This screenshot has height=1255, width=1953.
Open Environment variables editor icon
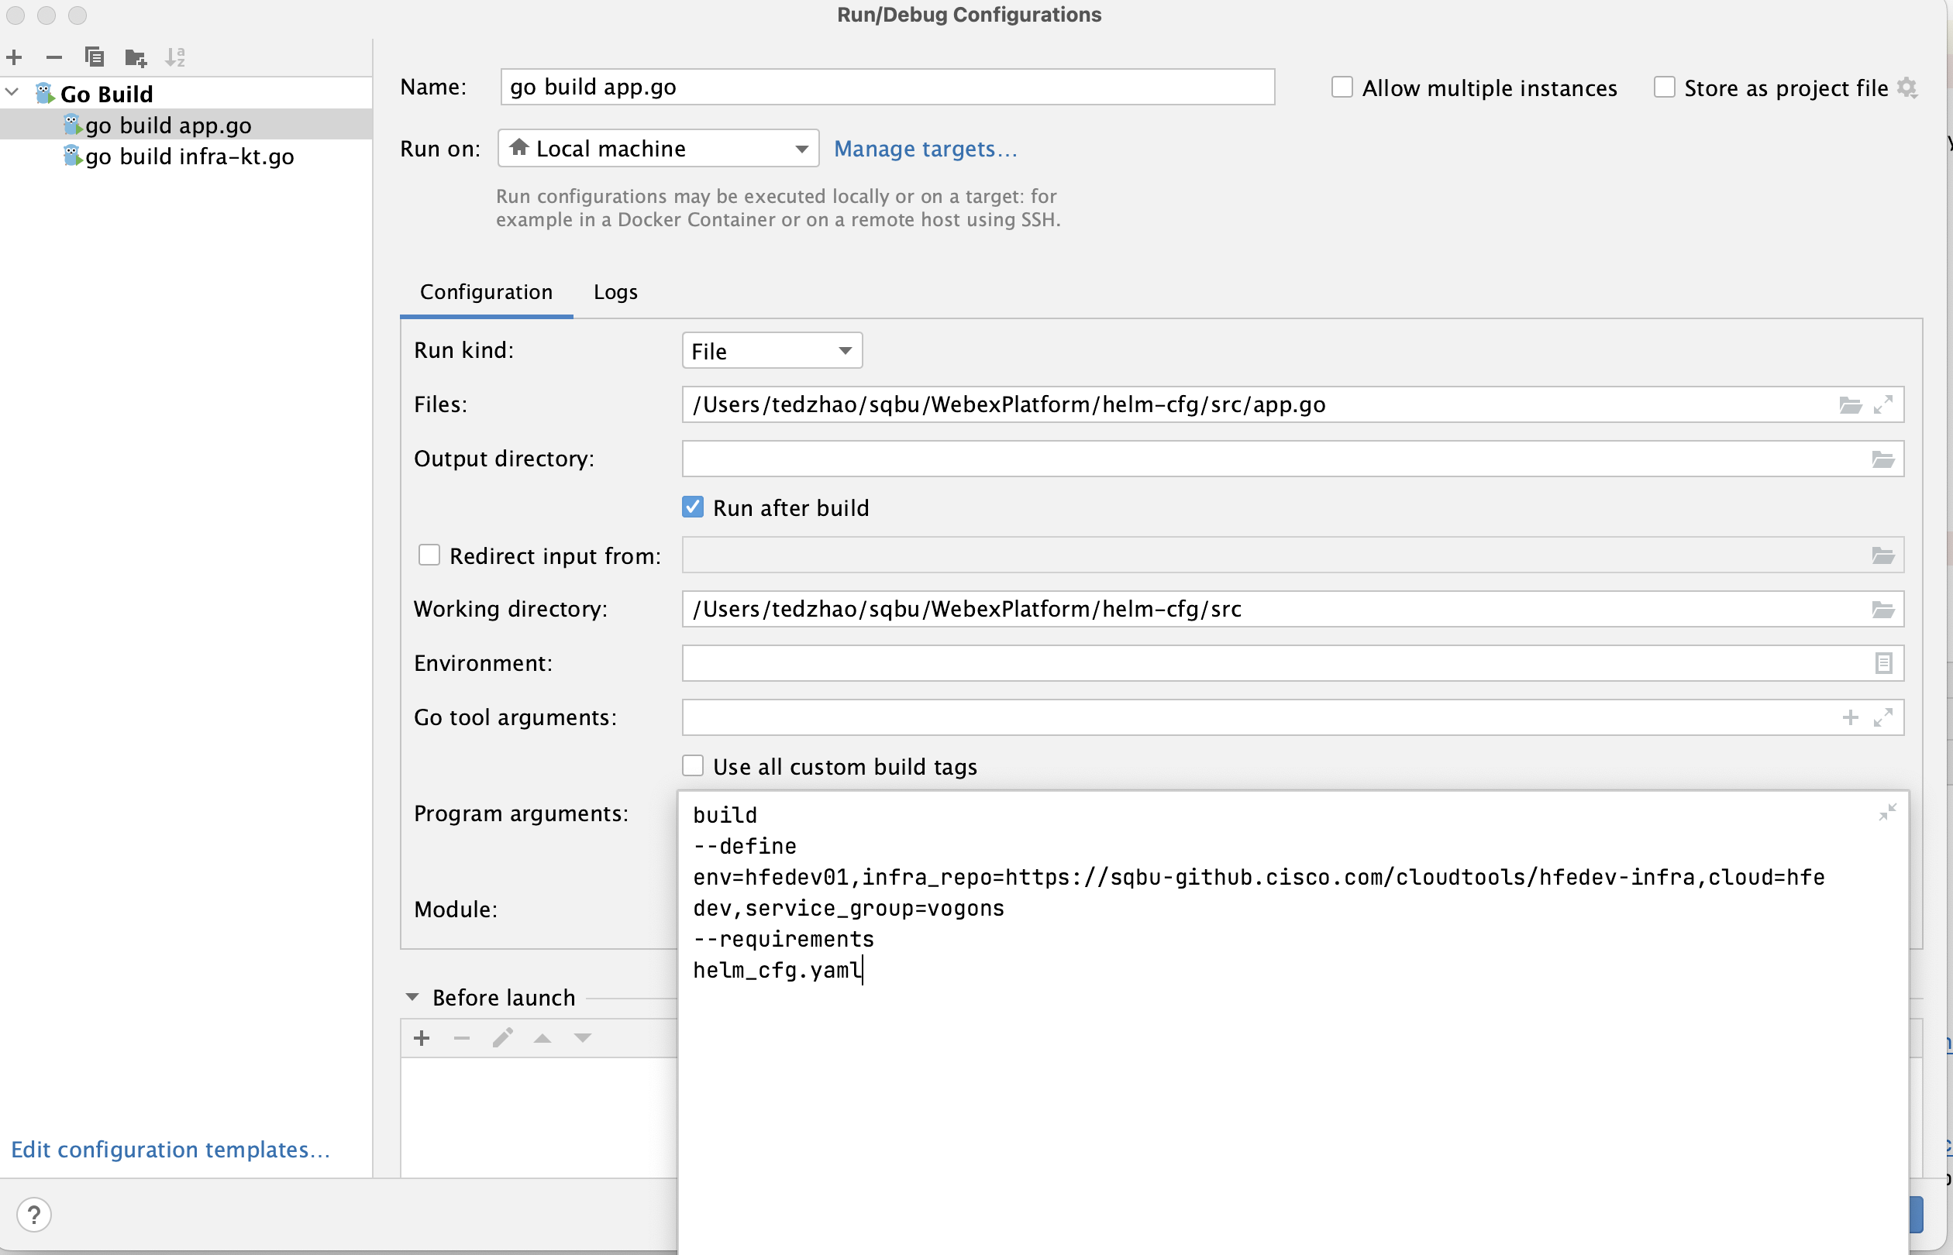[1883, 663]
